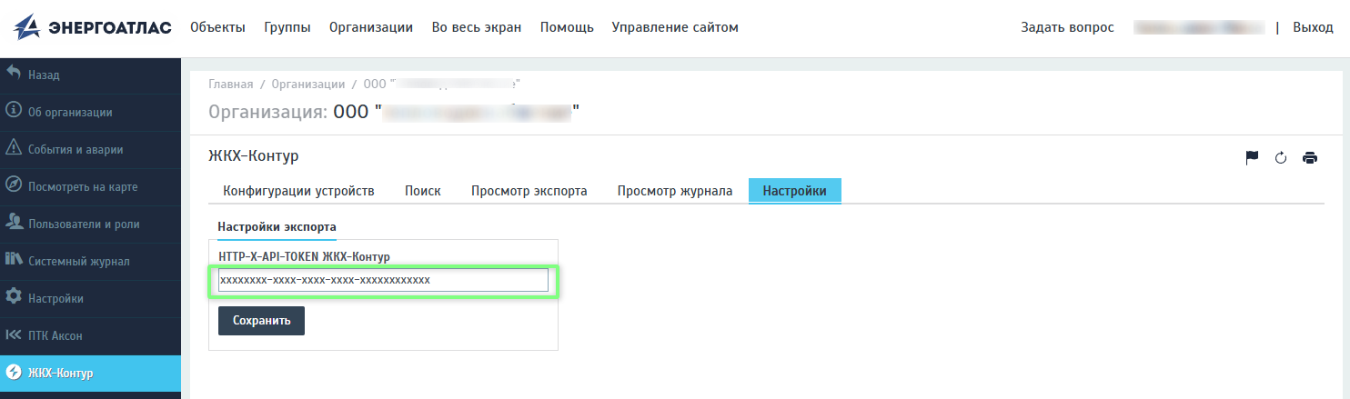Image resolution: width=1350 pixels, height=399 pixels.
Task: Click the flag icon in ЖКХ-Контур header
Action: coord(1252,157)
